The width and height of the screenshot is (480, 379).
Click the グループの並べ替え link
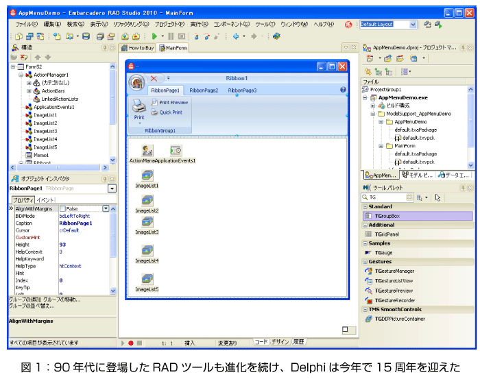coord(32,306)
